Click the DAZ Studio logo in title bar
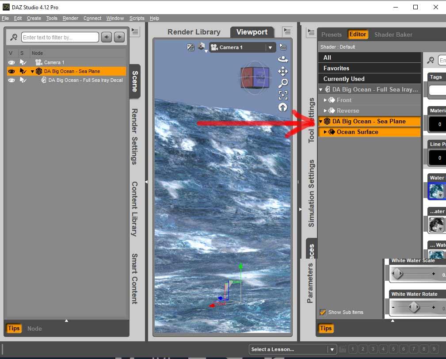The image size is (446, 359). tap(6, 7)
